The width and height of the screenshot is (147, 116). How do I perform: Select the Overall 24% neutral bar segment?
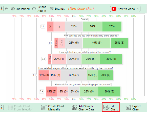point(74,26)
